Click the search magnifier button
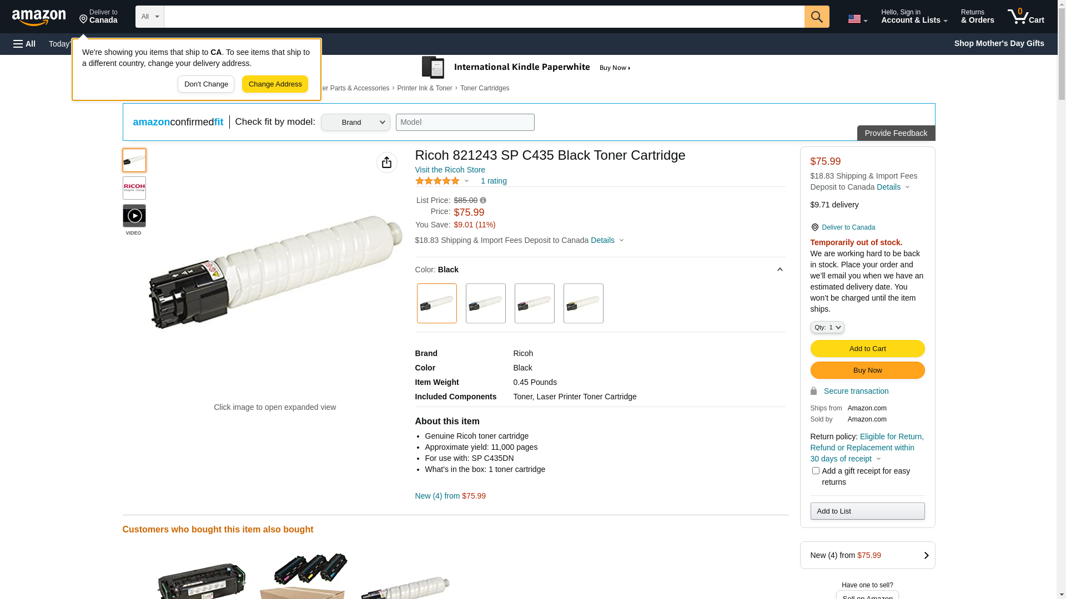The height and width of the screenshot is (599, 1066). point(817,17)
